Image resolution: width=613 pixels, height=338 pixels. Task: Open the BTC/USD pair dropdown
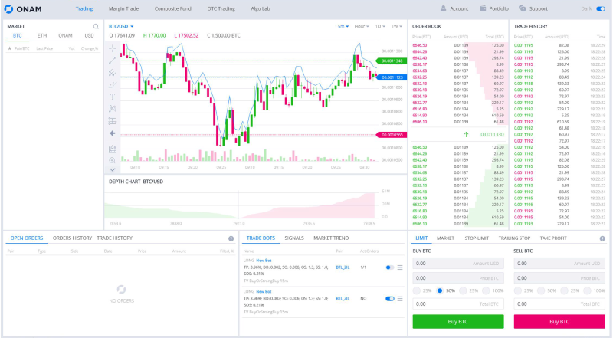[x=121, y=26]
